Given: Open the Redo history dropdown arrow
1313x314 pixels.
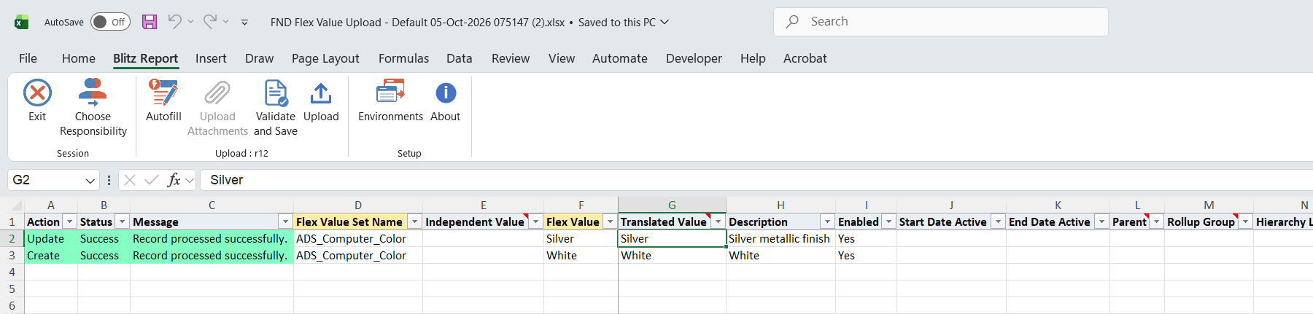Looking at the screenshot, I should [226, 22].
